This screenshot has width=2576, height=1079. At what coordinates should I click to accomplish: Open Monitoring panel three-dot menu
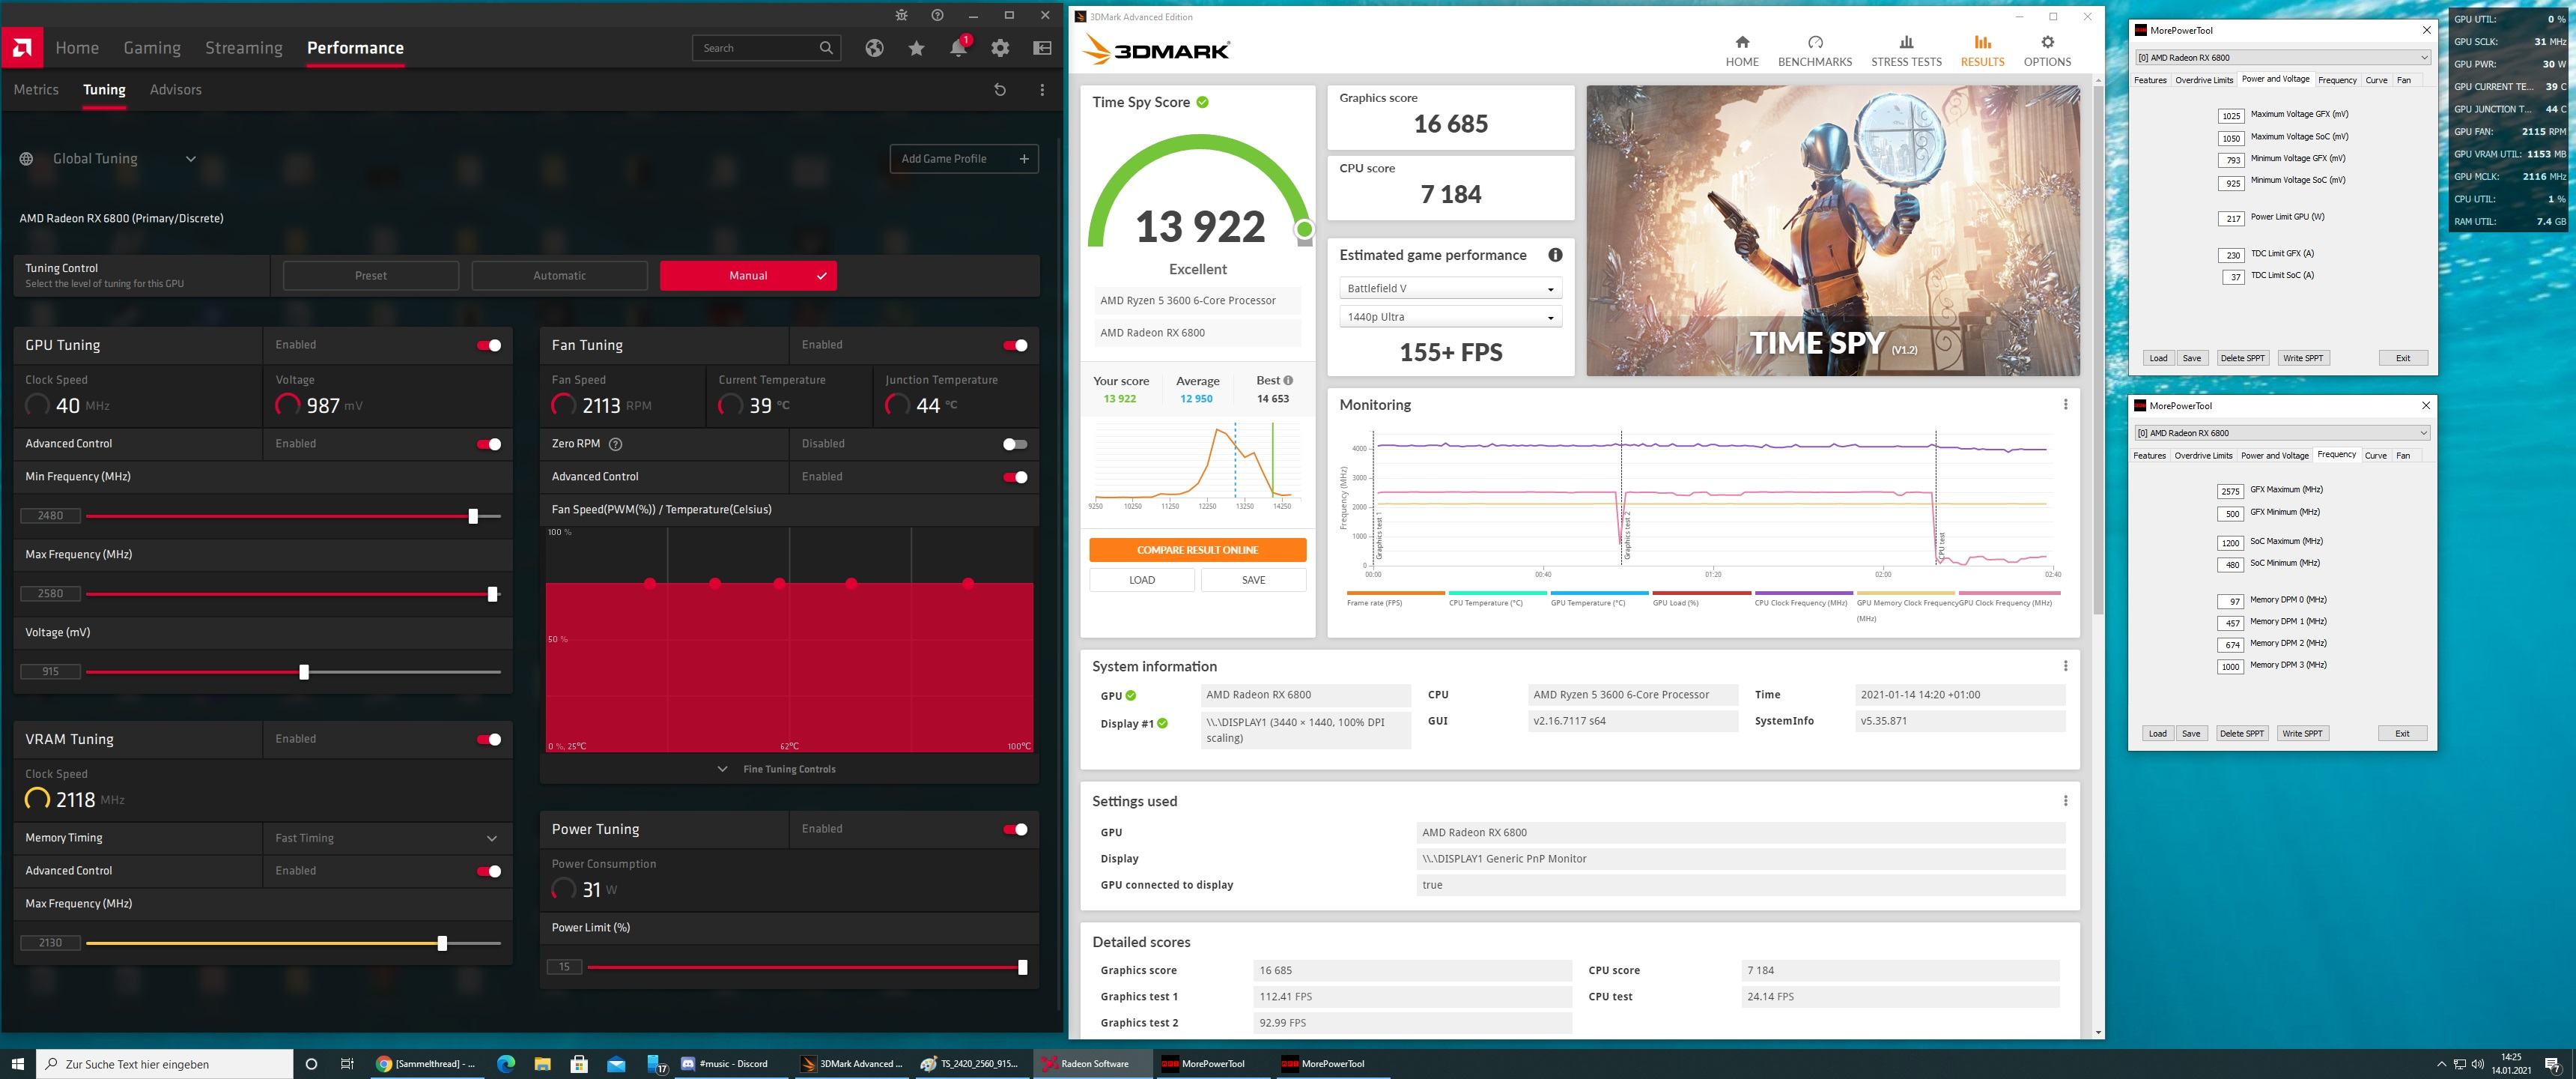2065,405
